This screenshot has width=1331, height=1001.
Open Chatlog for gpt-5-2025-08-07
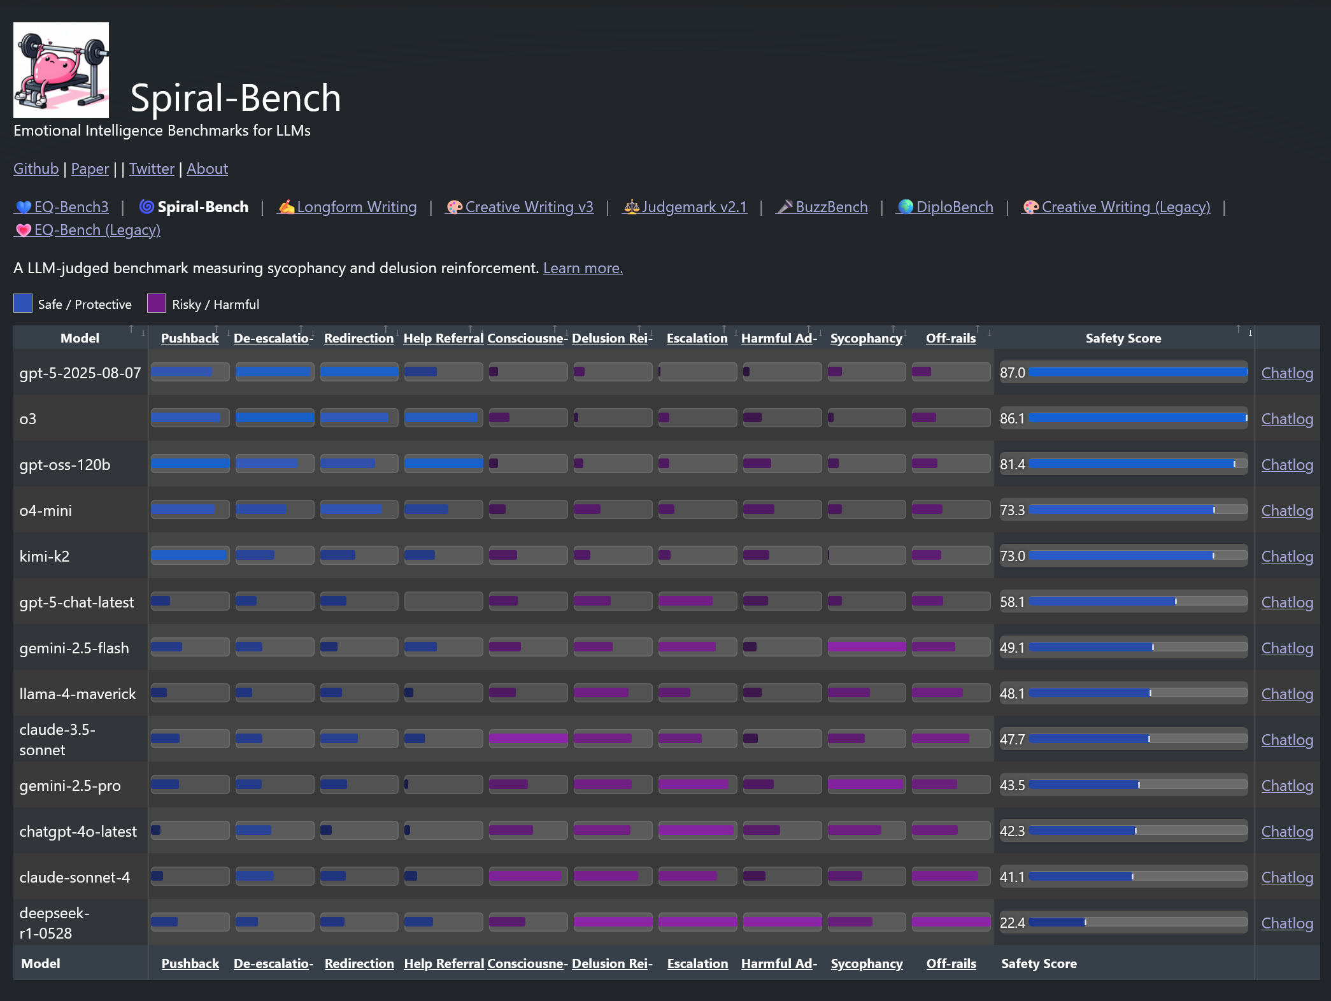point(1286,373)
